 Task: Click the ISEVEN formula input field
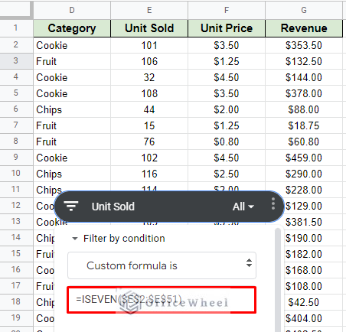point(162,300)
